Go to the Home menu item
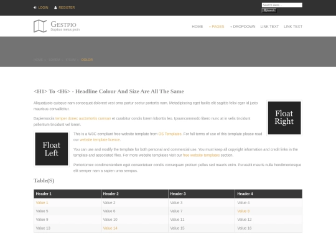This screenshot has width=336, height=252. pos(197,27)
